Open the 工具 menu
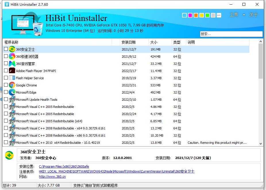Screen dimensions: 266x190 coord(234,15)
